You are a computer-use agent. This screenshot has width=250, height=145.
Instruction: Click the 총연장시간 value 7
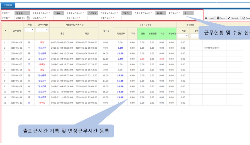click(188, 13)
